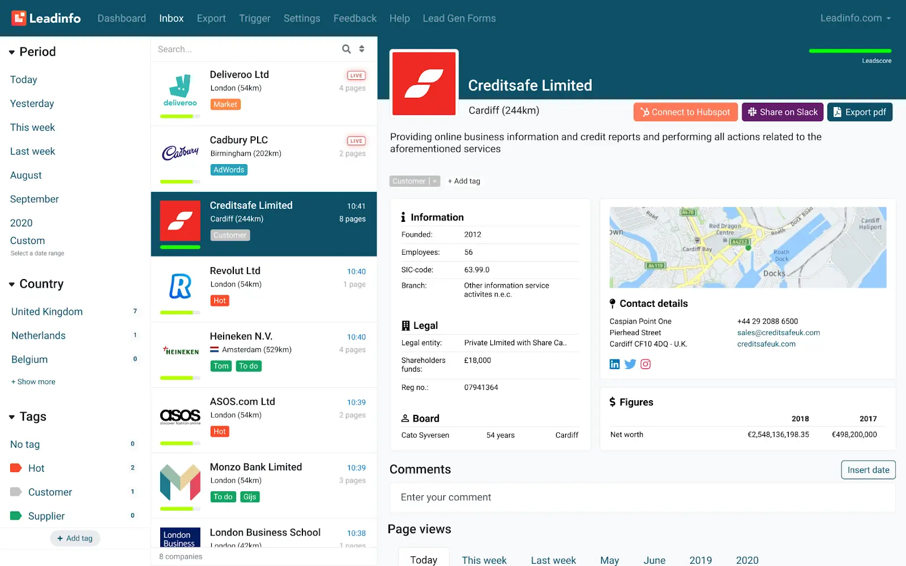Click the Export pdf button
The width and height of the screenshot is (906, 566).
860,112
